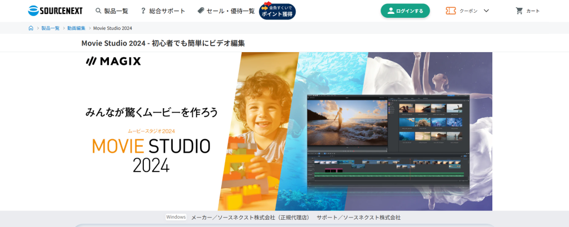569x227 pixels.
Task: Click みんなが驚くムービーを作ろう banner text
Action: click(152, 112)
